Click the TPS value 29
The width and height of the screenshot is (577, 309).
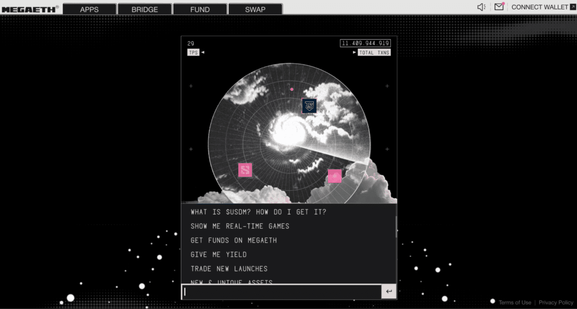point(190,43)
